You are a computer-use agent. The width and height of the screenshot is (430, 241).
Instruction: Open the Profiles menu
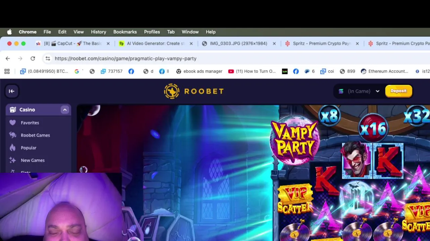(x=152, y=32)
